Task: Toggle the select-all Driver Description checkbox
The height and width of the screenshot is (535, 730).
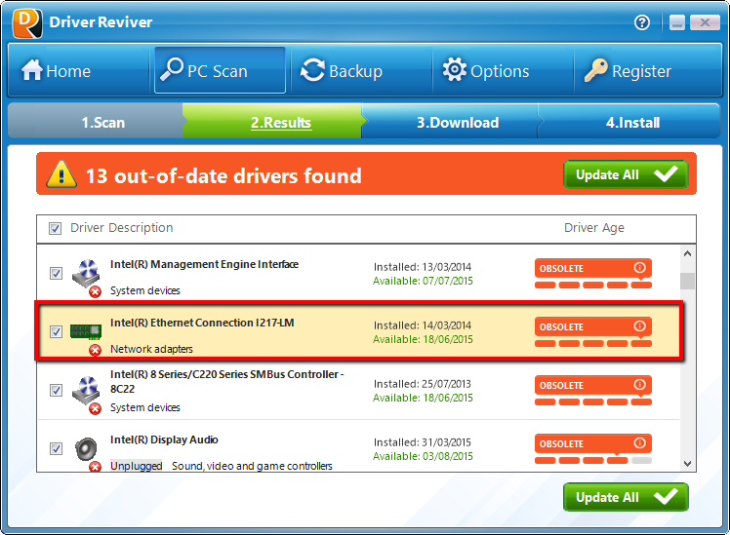Action: pos(55,228)
